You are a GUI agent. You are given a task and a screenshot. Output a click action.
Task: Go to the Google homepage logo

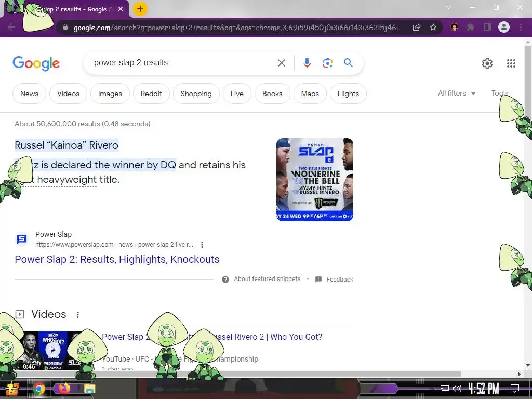(x=36, y=63)
